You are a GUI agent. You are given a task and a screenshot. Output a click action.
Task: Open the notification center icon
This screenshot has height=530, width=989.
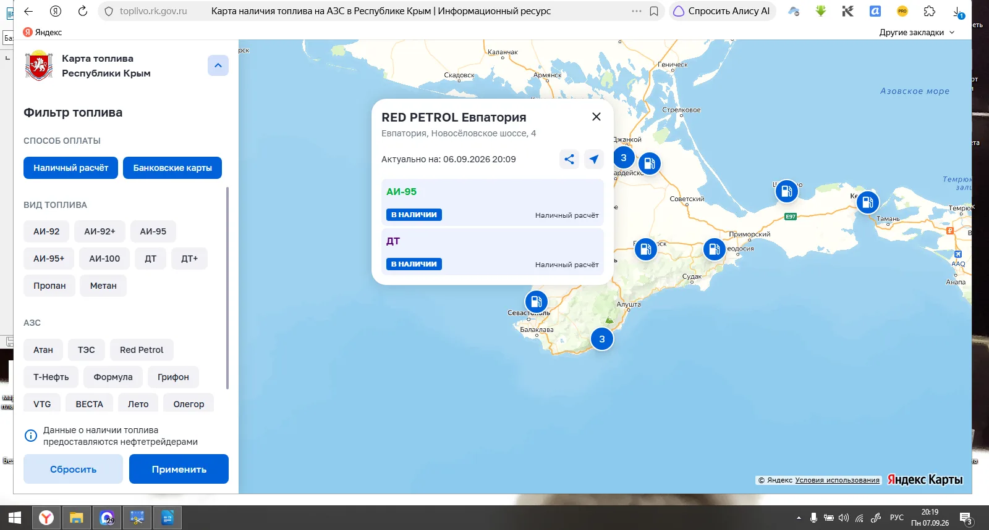click(x=966, y=518)
